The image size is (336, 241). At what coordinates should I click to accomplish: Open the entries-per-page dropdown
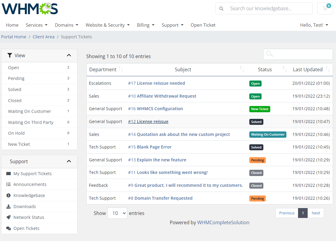[117, 213]
